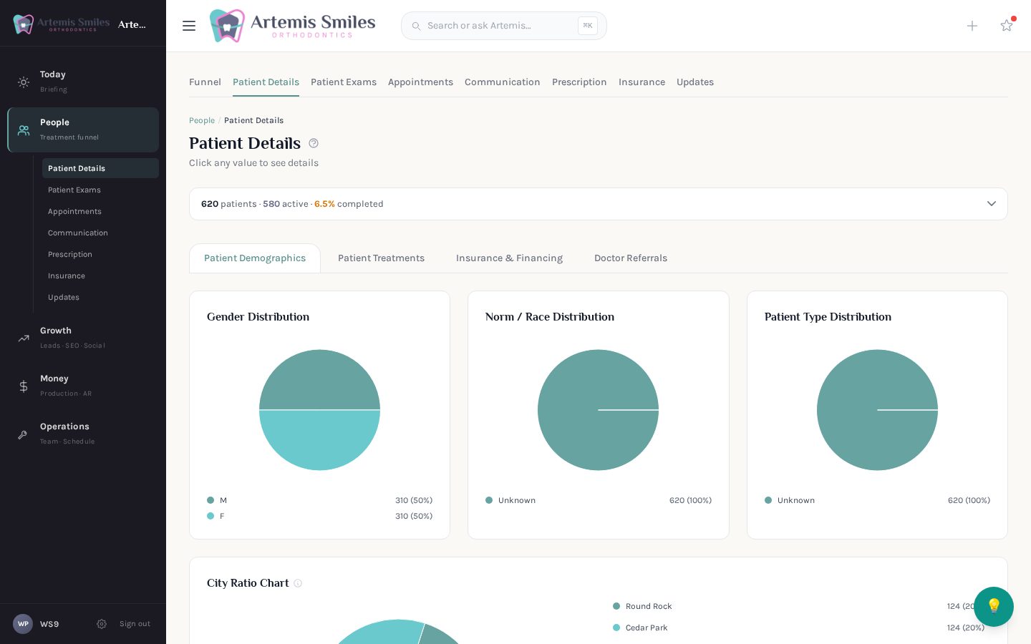This screenshot has height=644, width=1031.
Task: Click the People breadcrumb link
Action: tap(202, 120)
